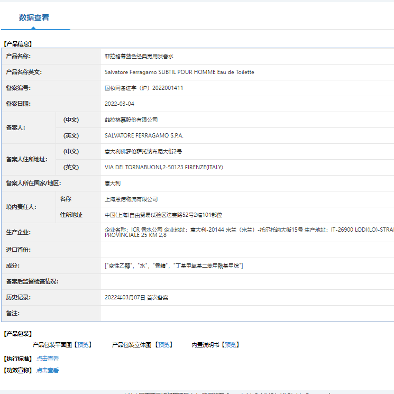Switch to the 数据查看 tab
Screen dimensions: 394x394
[x=34, y=17]
